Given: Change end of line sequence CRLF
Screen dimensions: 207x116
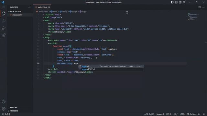Looking at the screenshot, I should [175, 114].
